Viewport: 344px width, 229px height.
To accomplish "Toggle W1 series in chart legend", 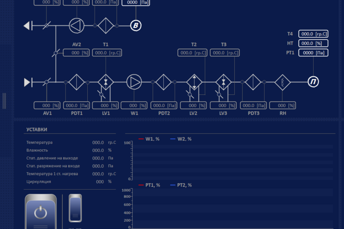I will point(149,139).
